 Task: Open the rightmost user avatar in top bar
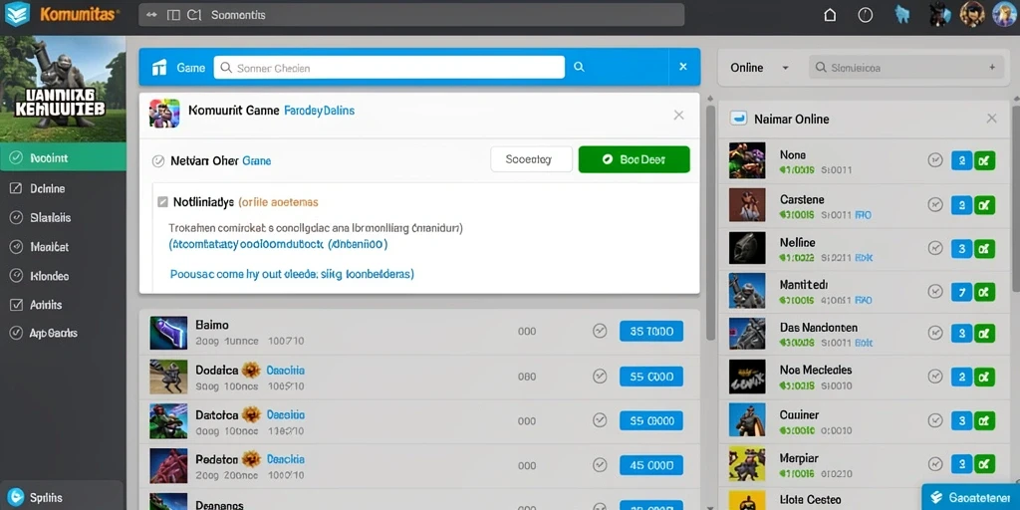[x=1005, y=14]
